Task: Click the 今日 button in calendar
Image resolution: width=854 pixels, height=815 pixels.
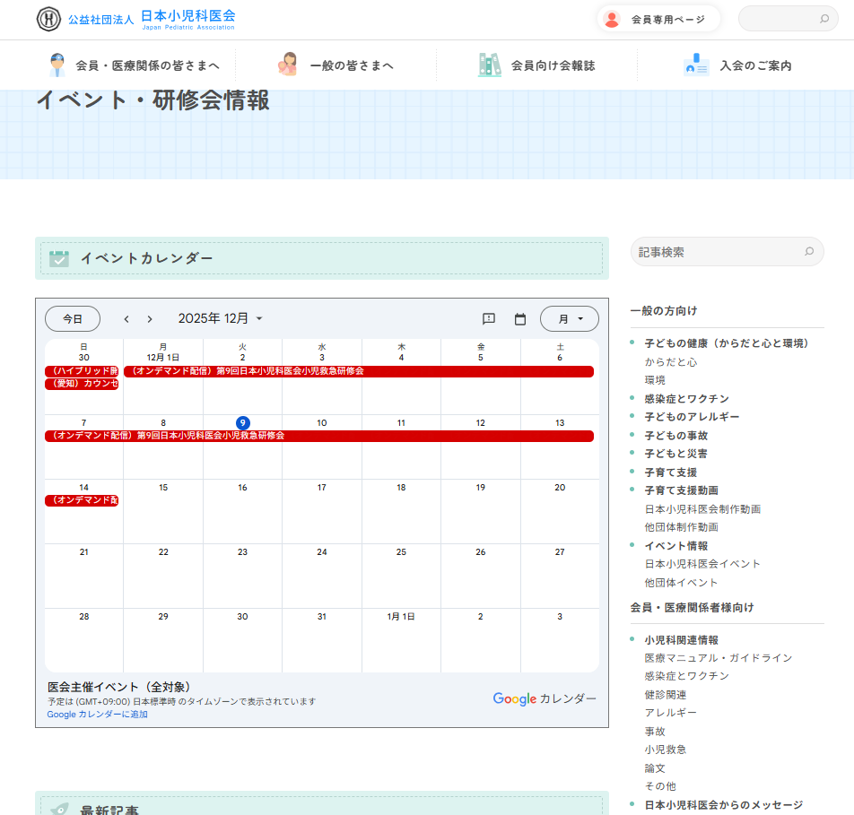Action: pos(73,319)
